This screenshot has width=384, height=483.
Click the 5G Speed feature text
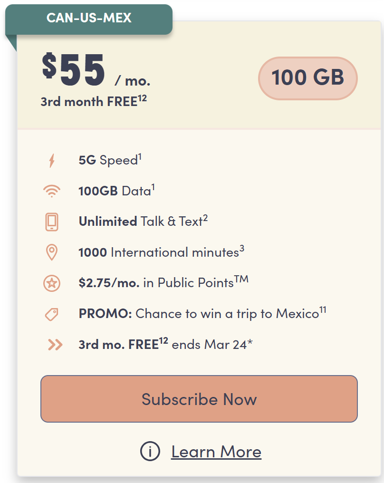click(110, 160)
